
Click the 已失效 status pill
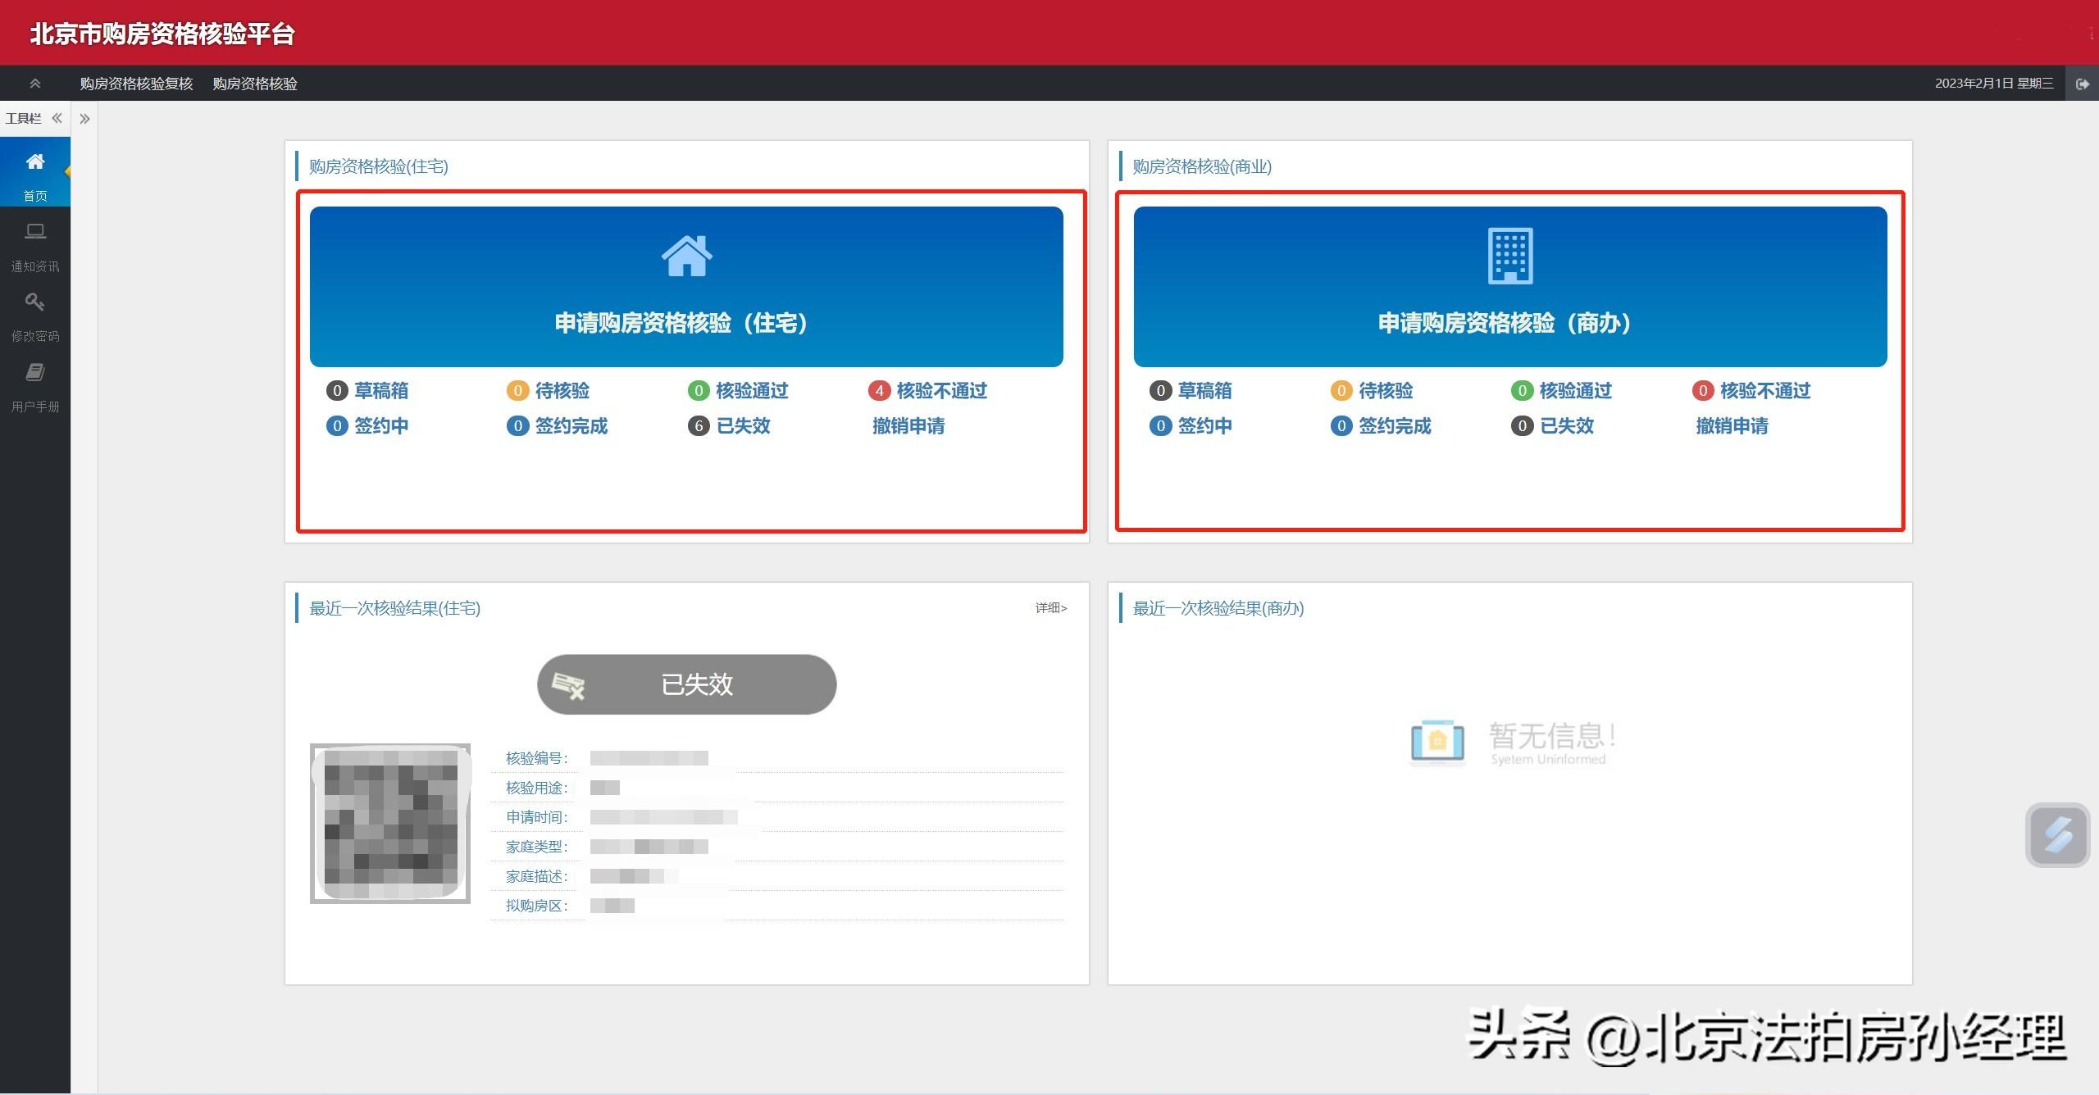point(686,684)
